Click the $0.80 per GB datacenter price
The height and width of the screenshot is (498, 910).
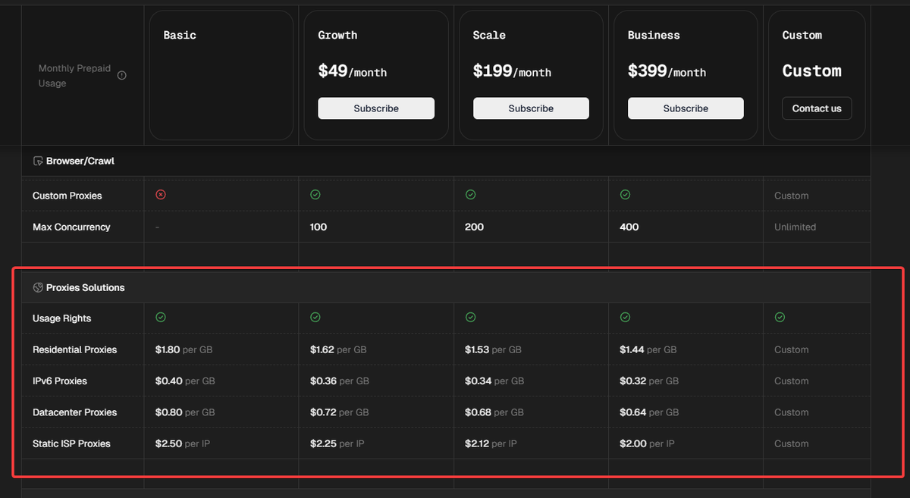tap(185, 412)
